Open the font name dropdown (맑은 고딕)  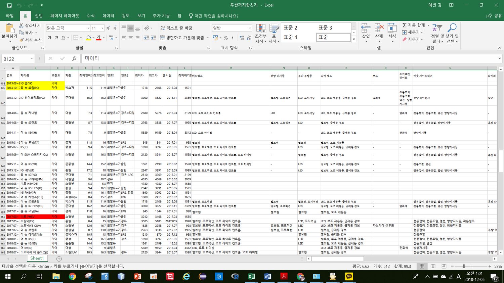[89, 28]
